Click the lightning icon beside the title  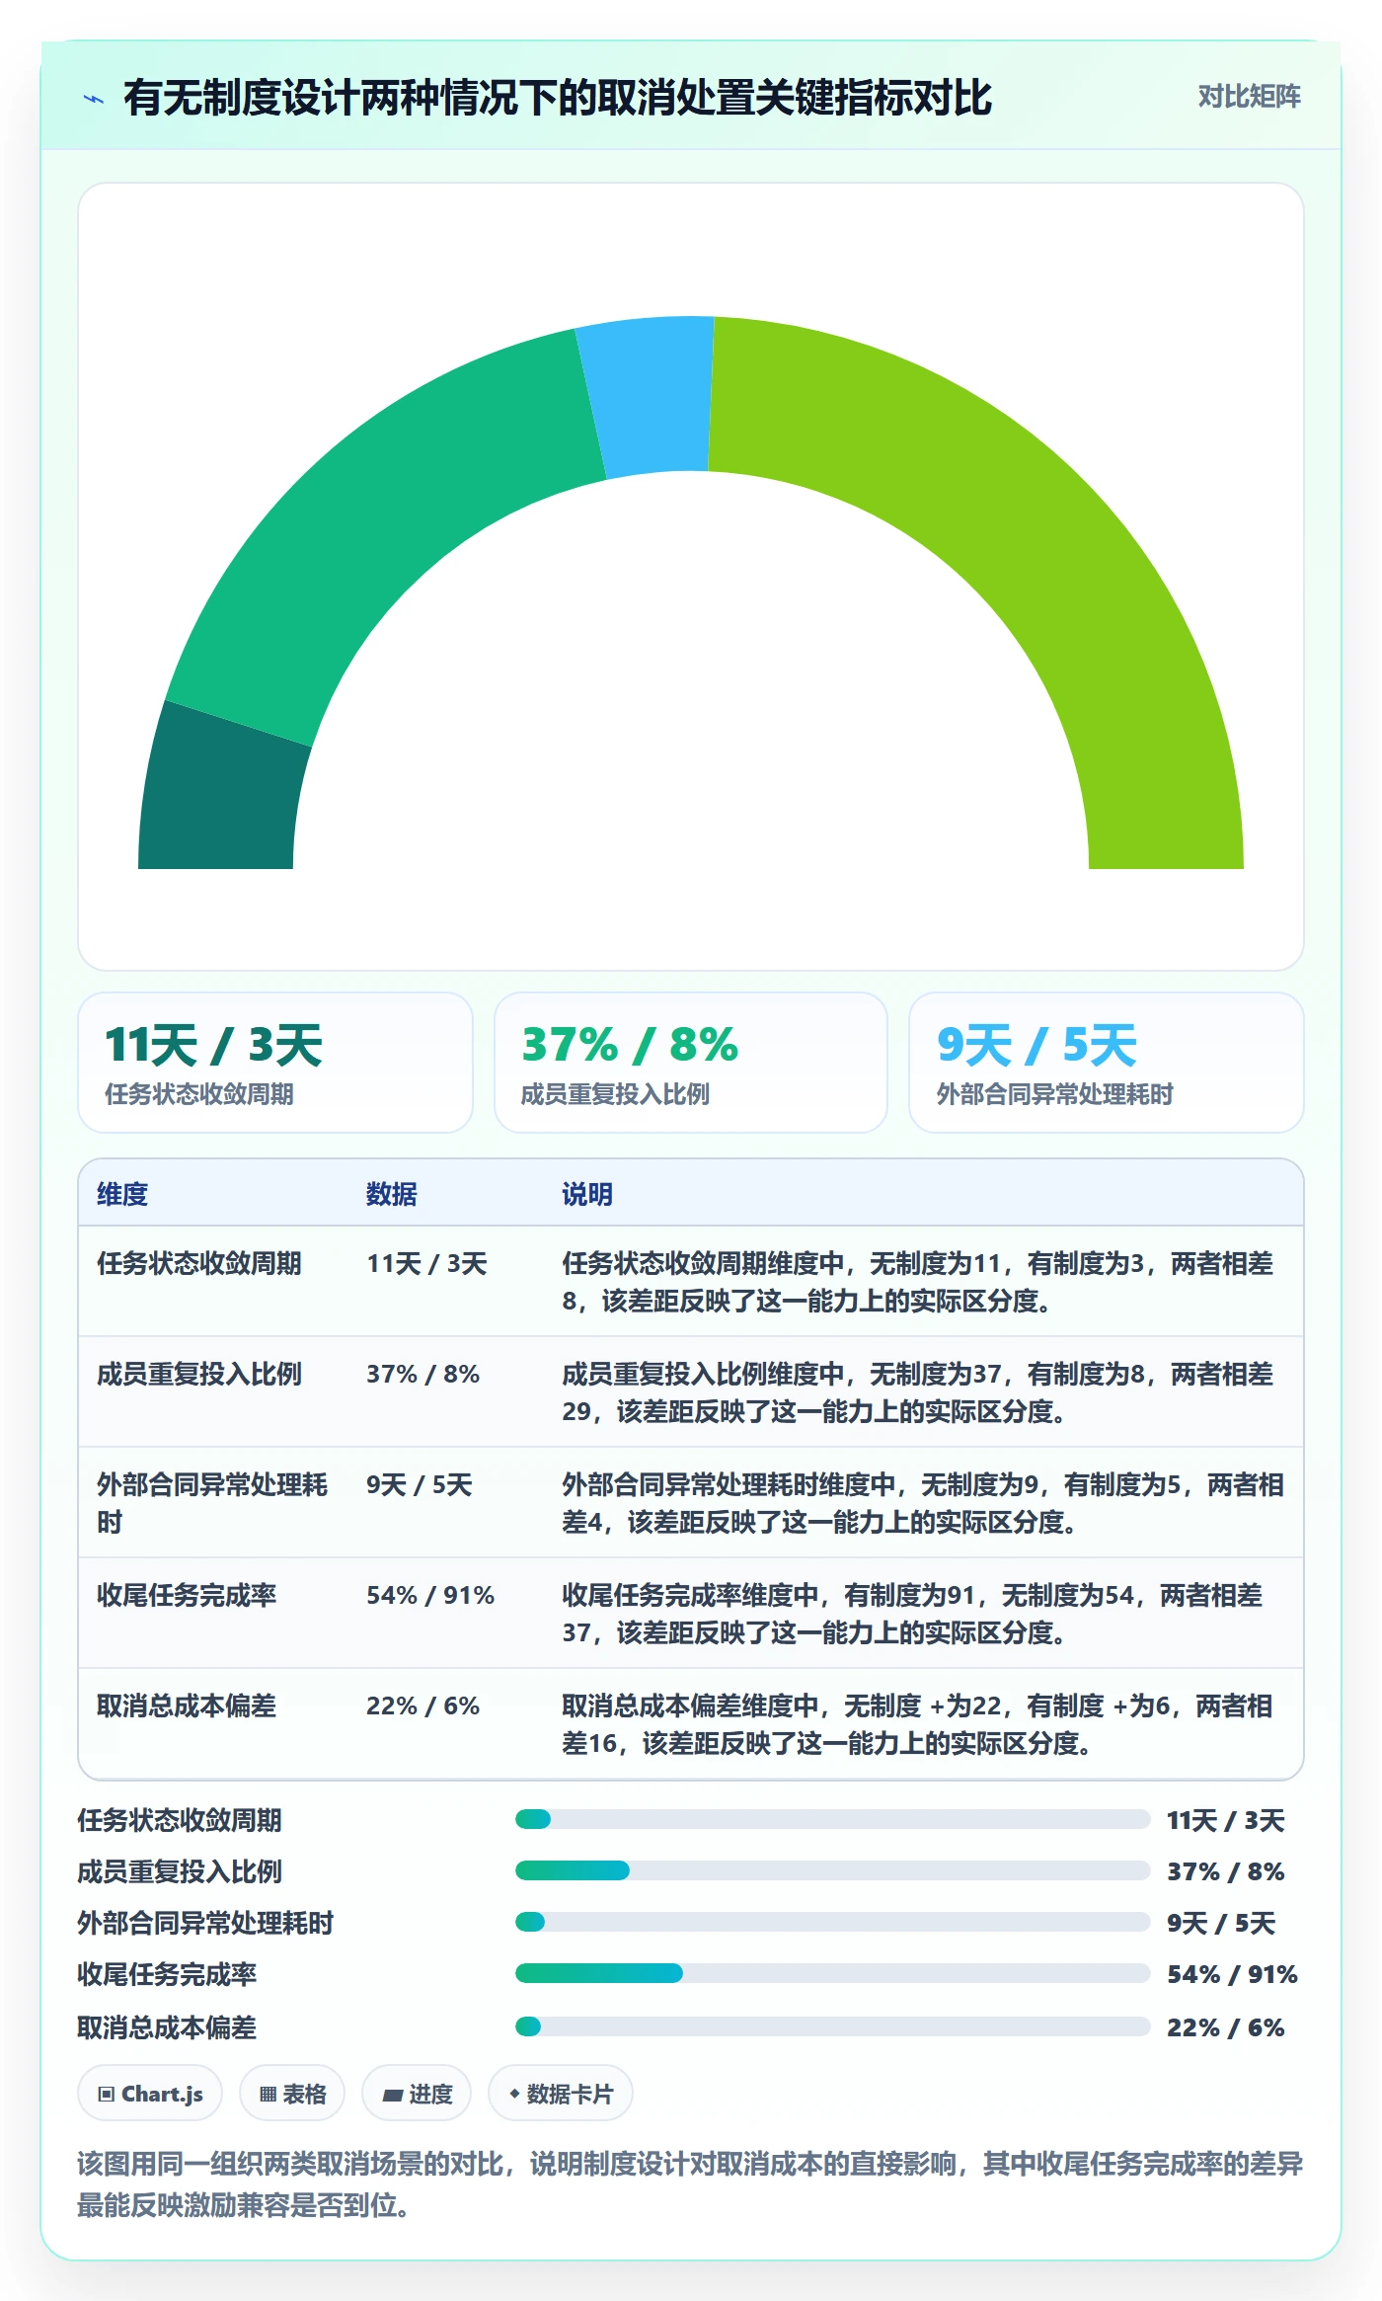pyautogui.click(x=94, y=99)
